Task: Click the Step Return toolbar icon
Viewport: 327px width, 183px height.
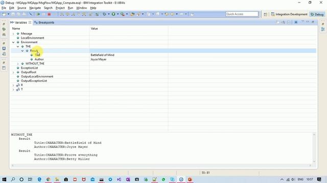Action: coord(73,14)
